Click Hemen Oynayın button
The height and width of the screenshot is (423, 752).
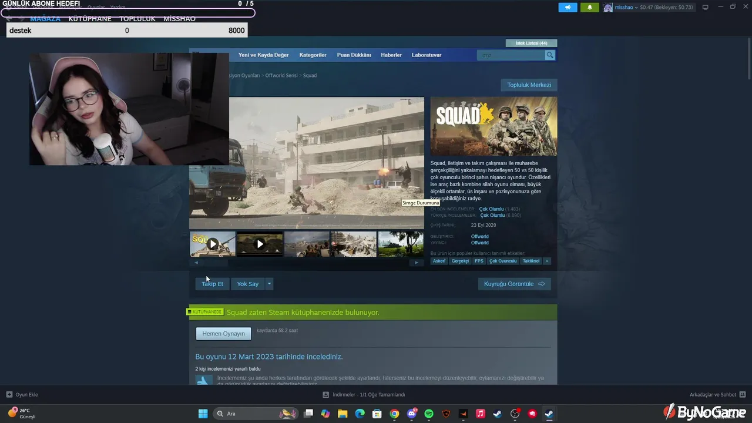223,334
